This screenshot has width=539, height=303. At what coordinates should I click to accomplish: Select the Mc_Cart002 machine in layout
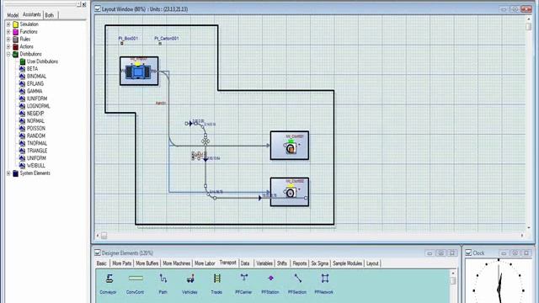click(x=290, y=192)
